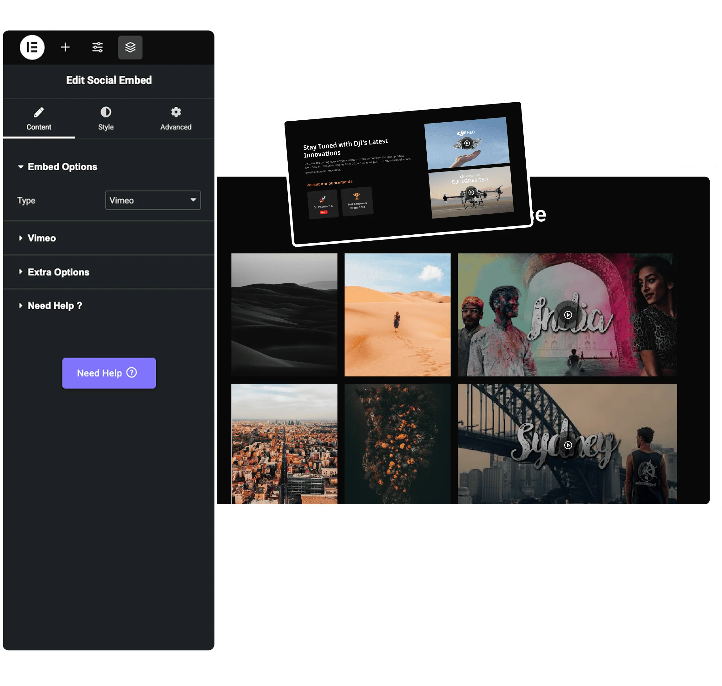Open the Advanced tab
The height and width of the screenshot is (686, 722).
tap(176, 119)
